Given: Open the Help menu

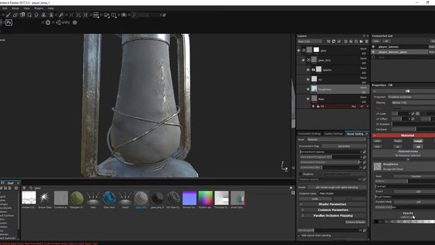Looking at the screenshot, I should pos(51,8).
